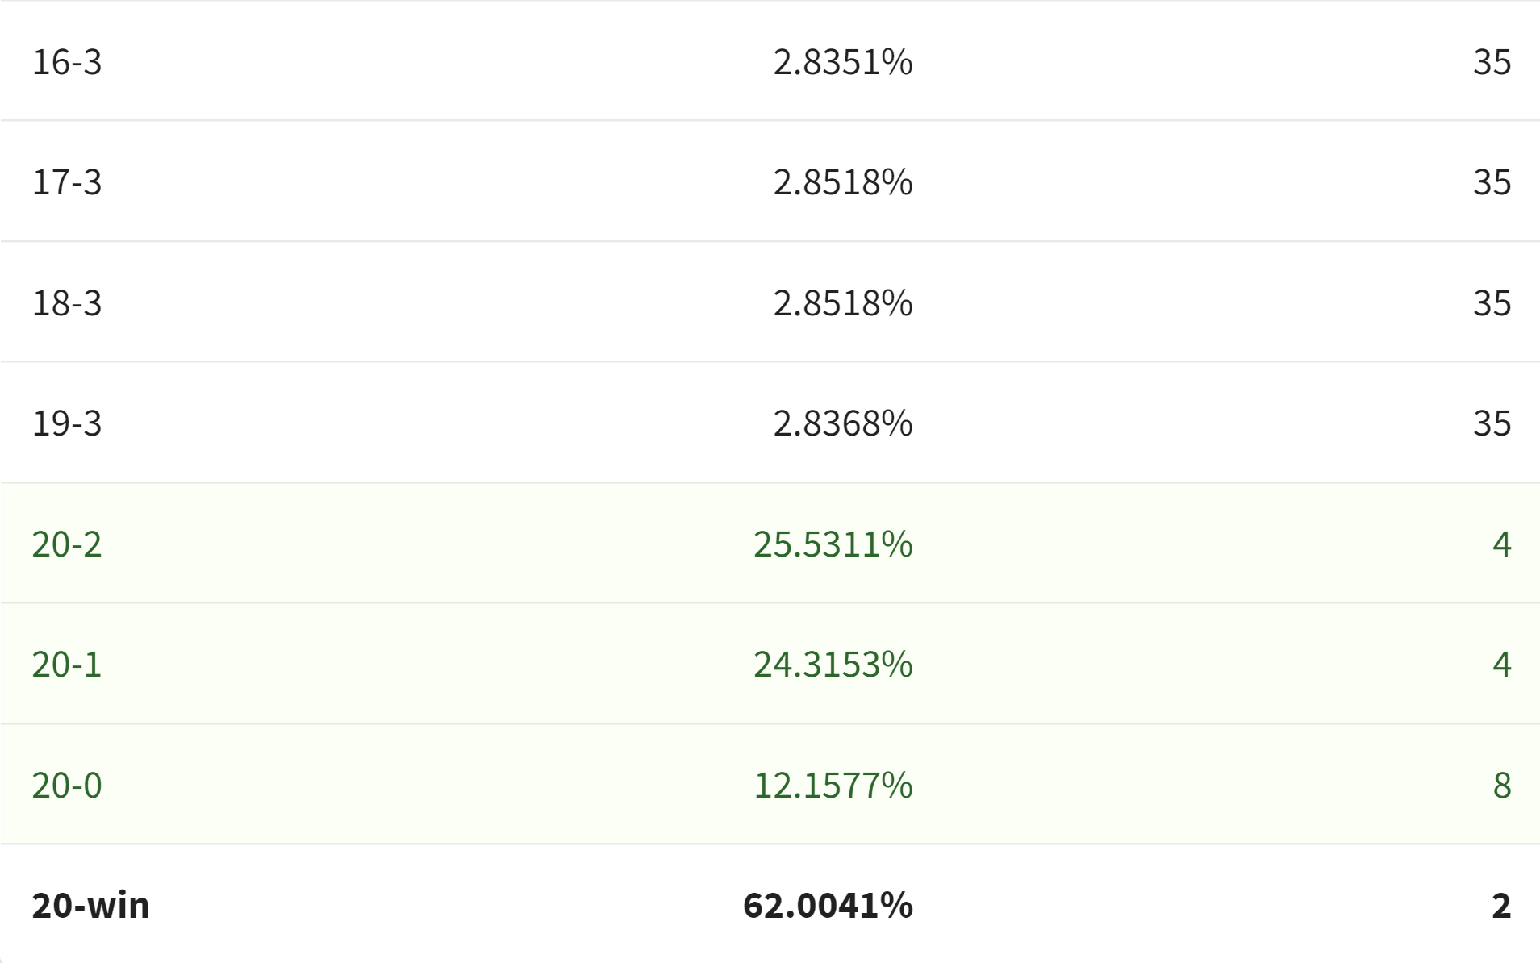The image size is (1540, 963).
Task: Select the 17-3 row label
Action: tap(67, 182)
